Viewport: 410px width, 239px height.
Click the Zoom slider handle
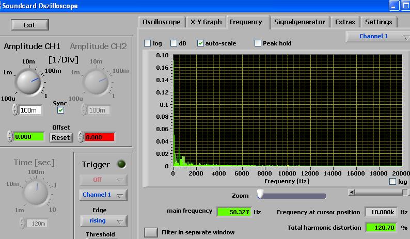point(260,194)
